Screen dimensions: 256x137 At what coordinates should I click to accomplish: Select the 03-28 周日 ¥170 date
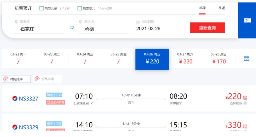219,58
